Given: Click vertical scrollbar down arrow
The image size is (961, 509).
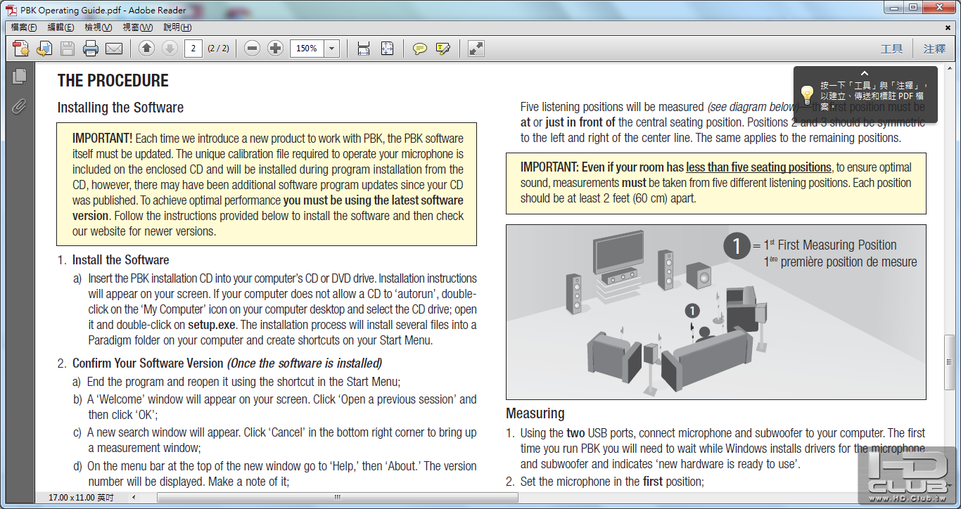Looking at the screenshot, I should point(950,485).
